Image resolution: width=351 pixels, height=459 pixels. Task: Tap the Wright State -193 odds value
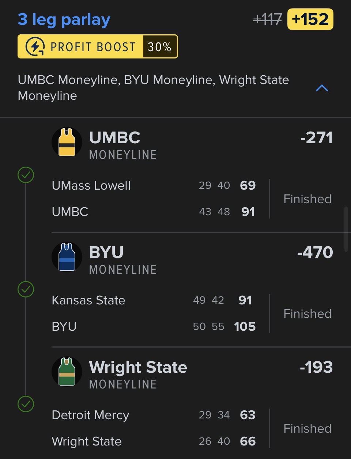tap(316, 367)
